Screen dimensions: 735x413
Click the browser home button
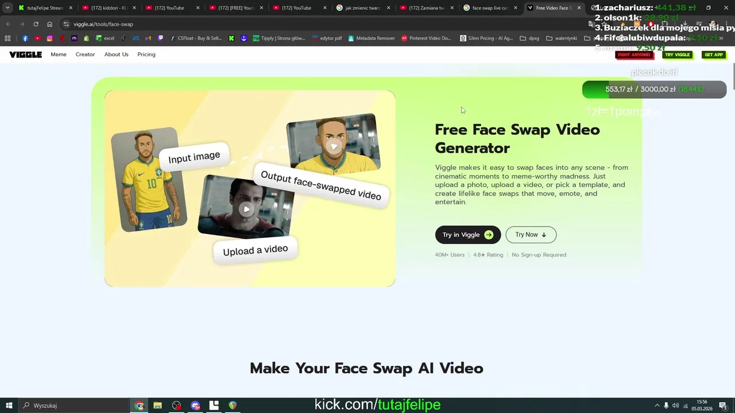click(x=49, y=24)
